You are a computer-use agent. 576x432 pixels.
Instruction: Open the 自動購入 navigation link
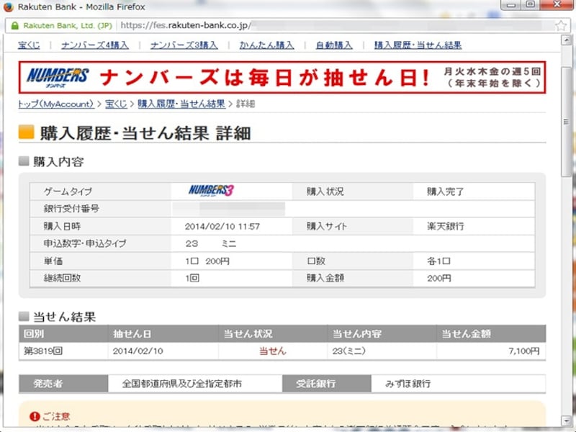334,45
